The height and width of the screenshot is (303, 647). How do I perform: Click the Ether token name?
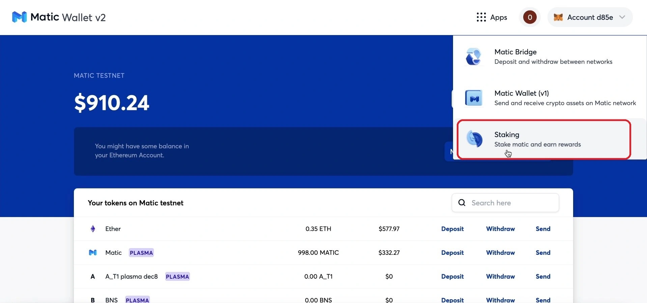click(113, 229)
